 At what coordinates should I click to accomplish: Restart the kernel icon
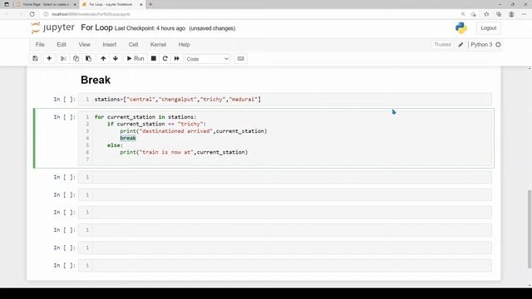tap(165, 59)
